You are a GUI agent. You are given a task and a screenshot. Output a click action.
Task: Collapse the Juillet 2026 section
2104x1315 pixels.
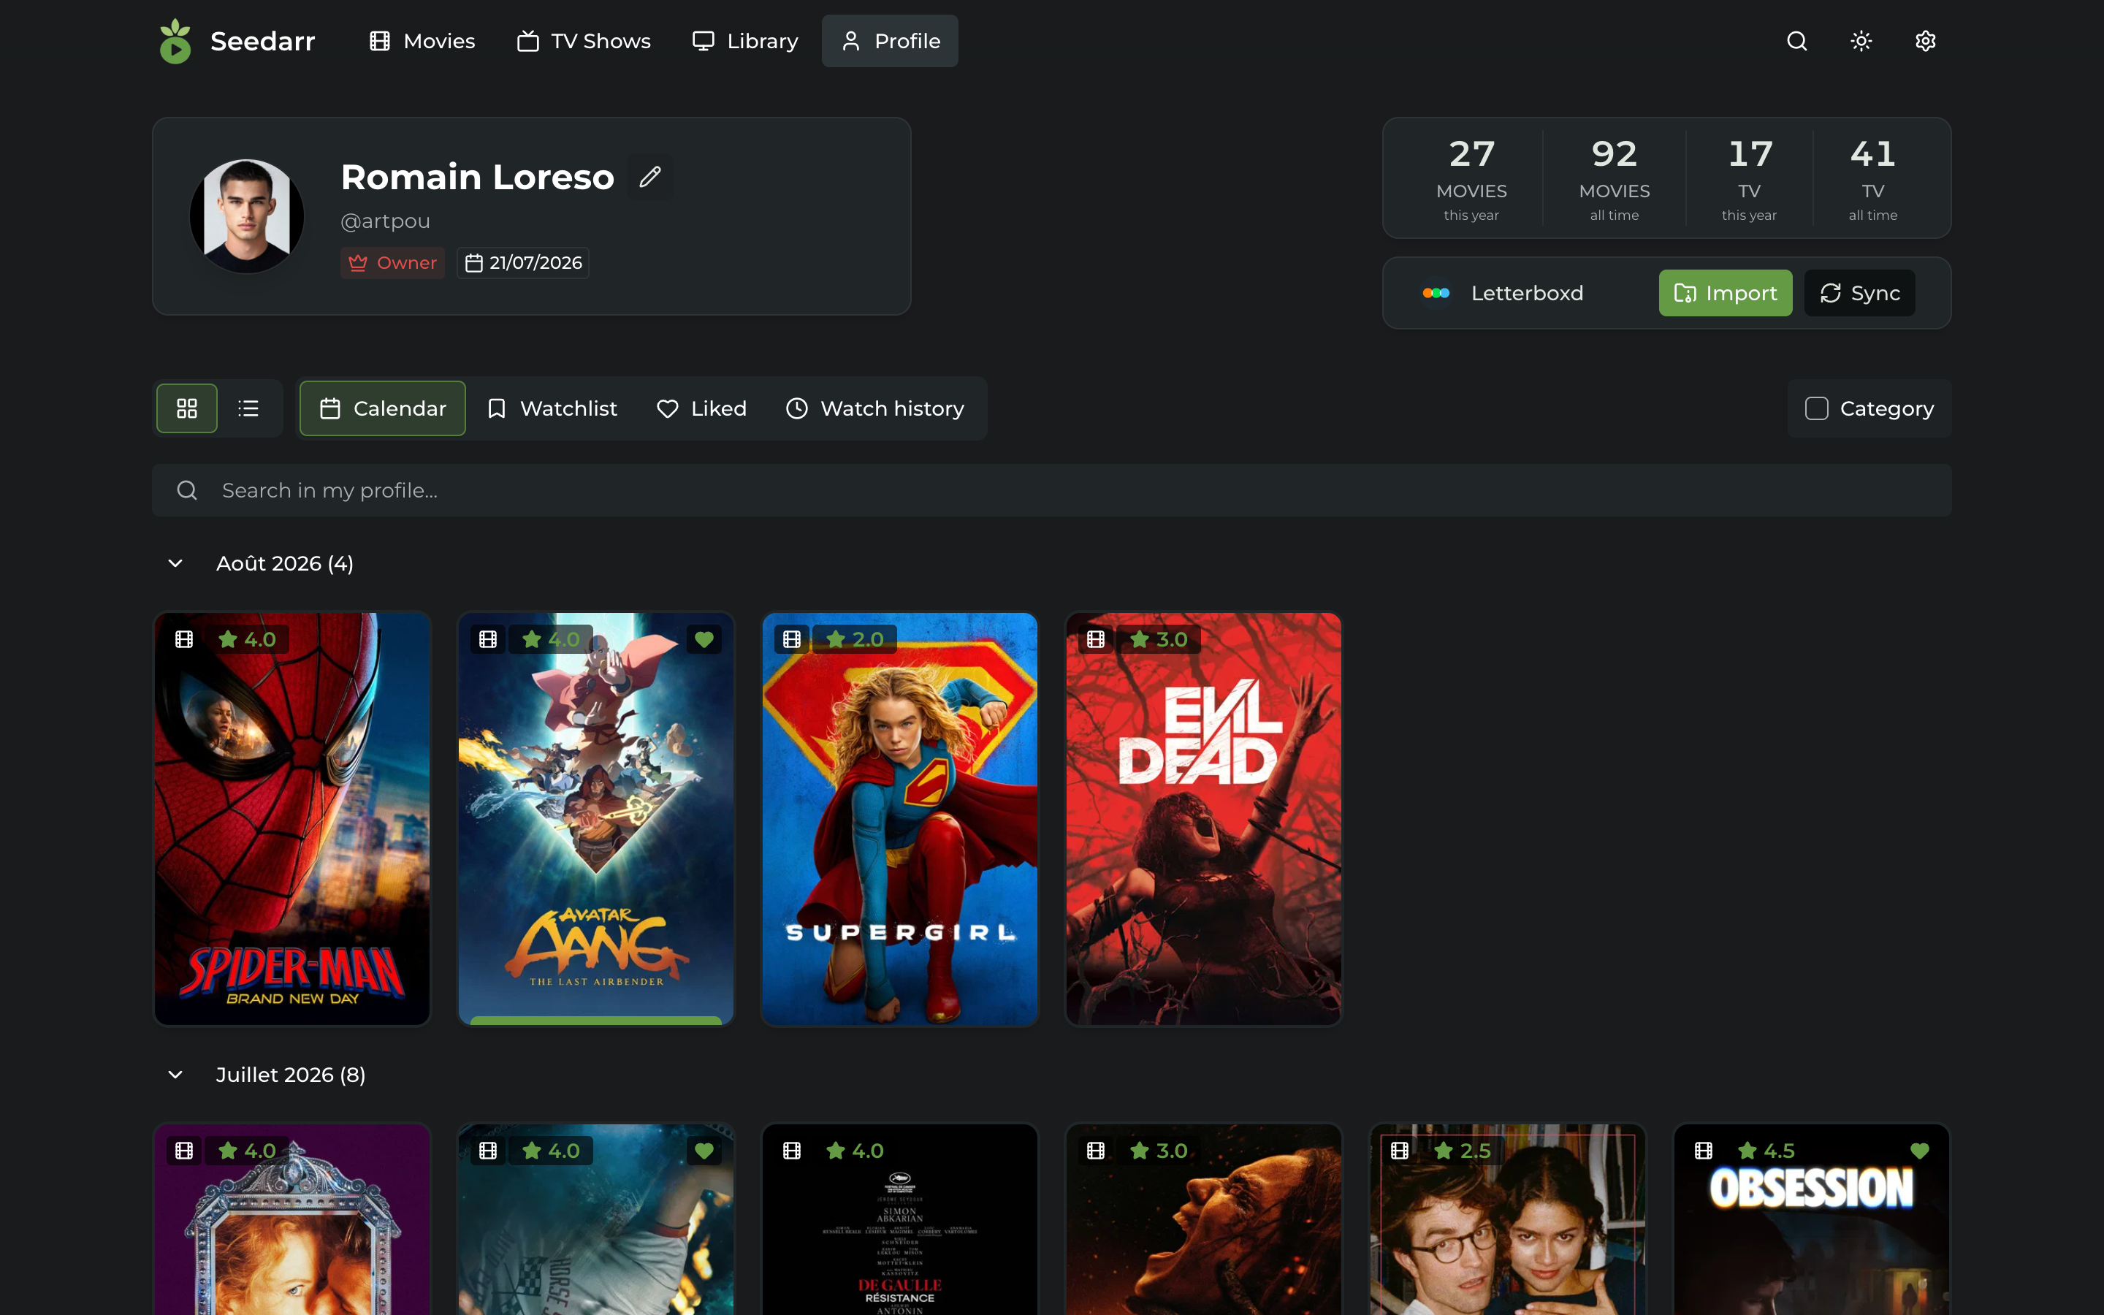tap(175, 1075)
